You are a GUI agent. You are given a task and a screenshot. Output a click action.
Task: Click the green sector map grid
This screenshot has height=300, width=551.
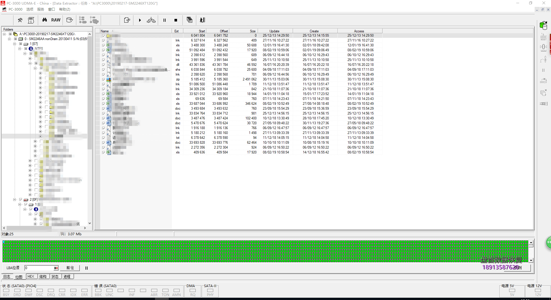(265, 251)
